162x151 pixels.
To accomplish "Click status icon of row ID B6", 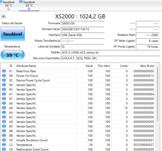I will click(x=4, y=131).
